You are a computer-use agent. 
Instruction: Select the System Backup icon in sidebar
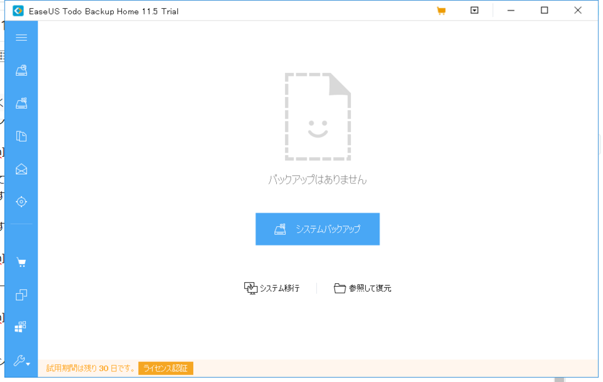(21, 69)
